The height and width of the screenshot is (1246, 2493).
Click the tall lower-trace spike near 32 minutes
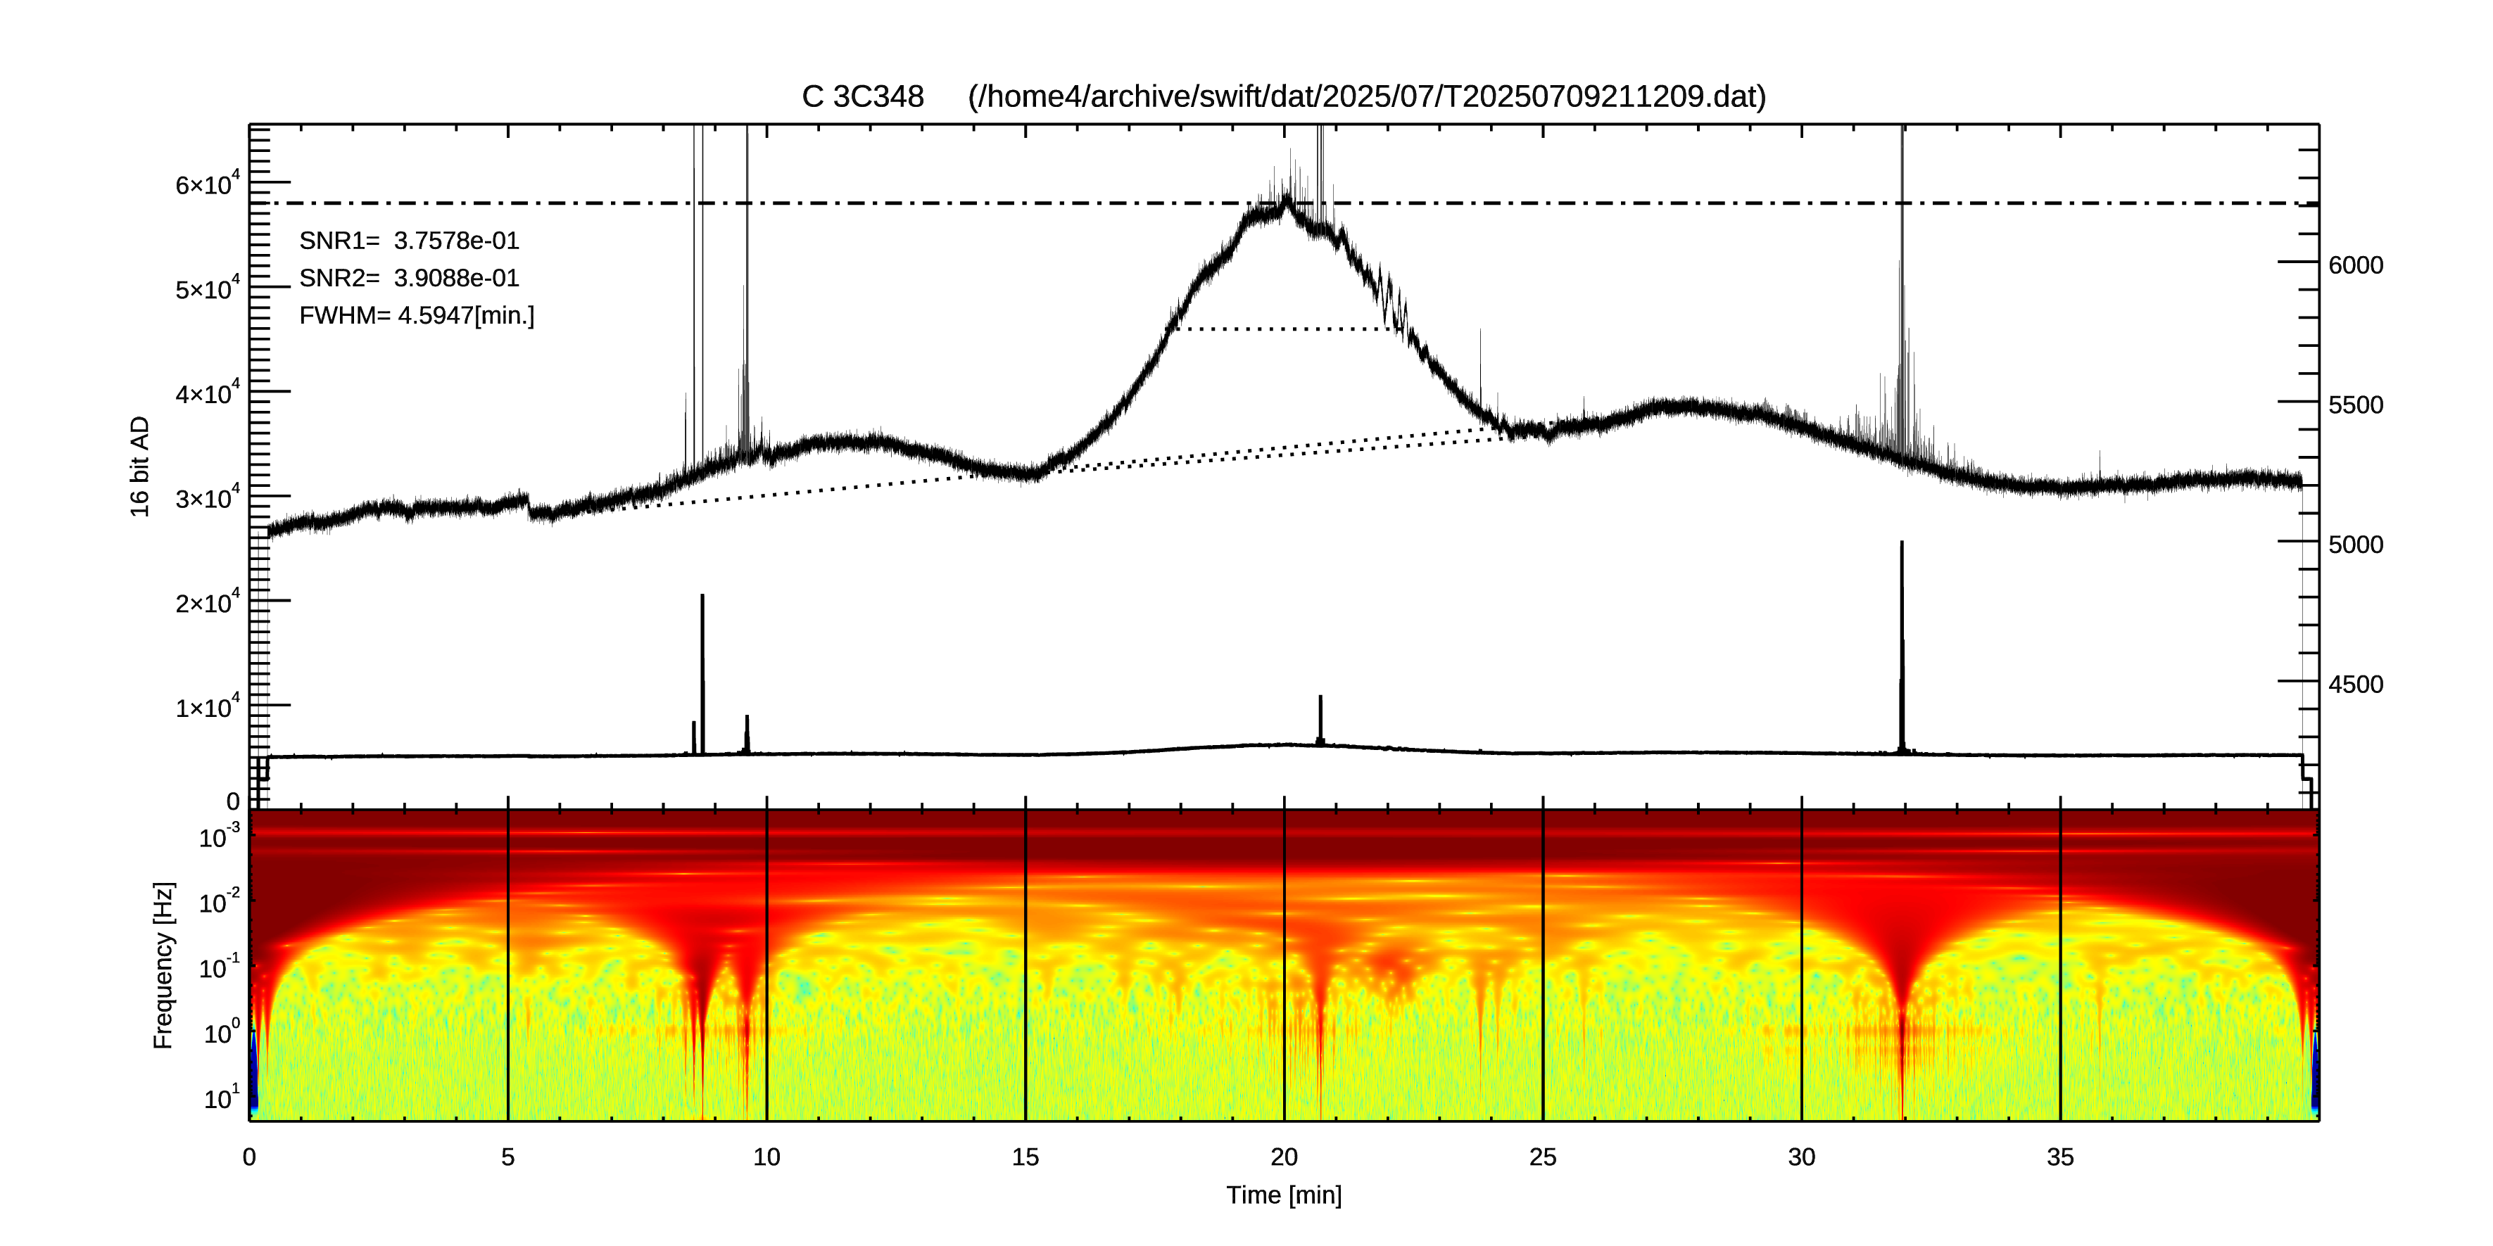point(1902,648)
